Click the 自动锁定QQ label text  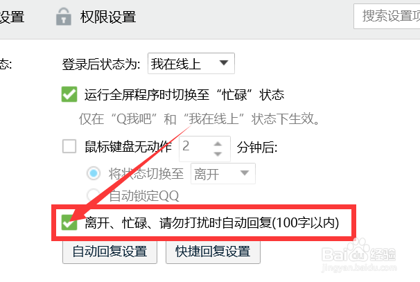click(144, 195)
